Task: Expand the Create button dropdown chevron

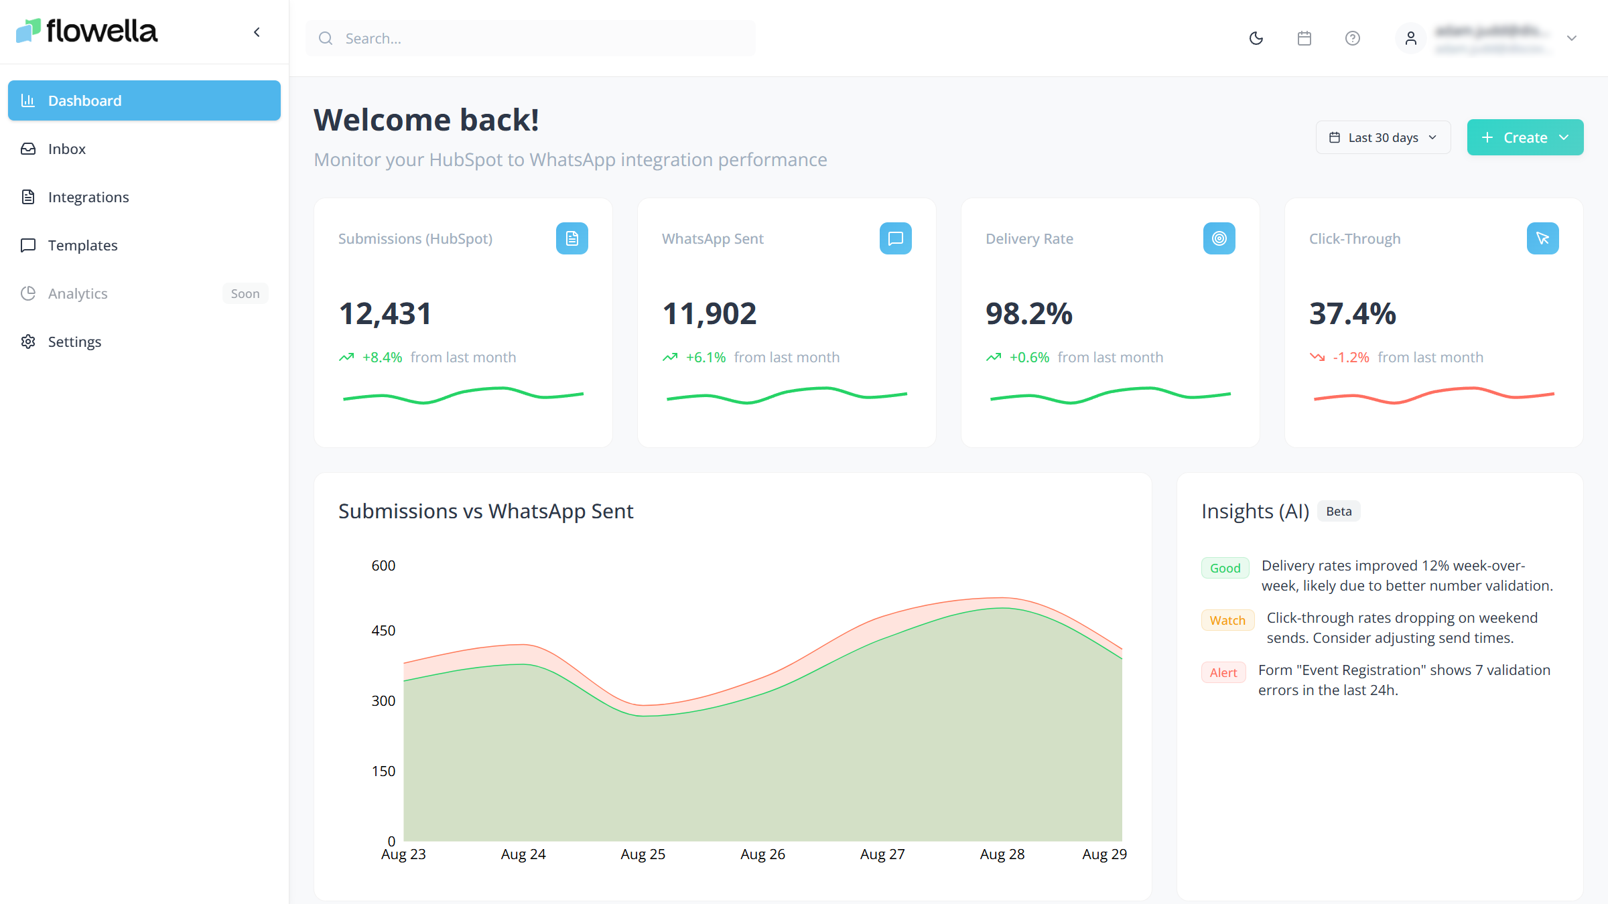Action: [x=1564, y=137]
